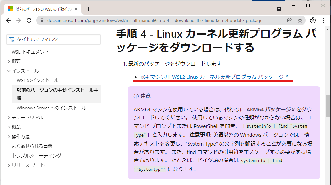331x185 pixels.
Task: Click the vertical page scrollbar thumb
Action: (x=327, y=106)
